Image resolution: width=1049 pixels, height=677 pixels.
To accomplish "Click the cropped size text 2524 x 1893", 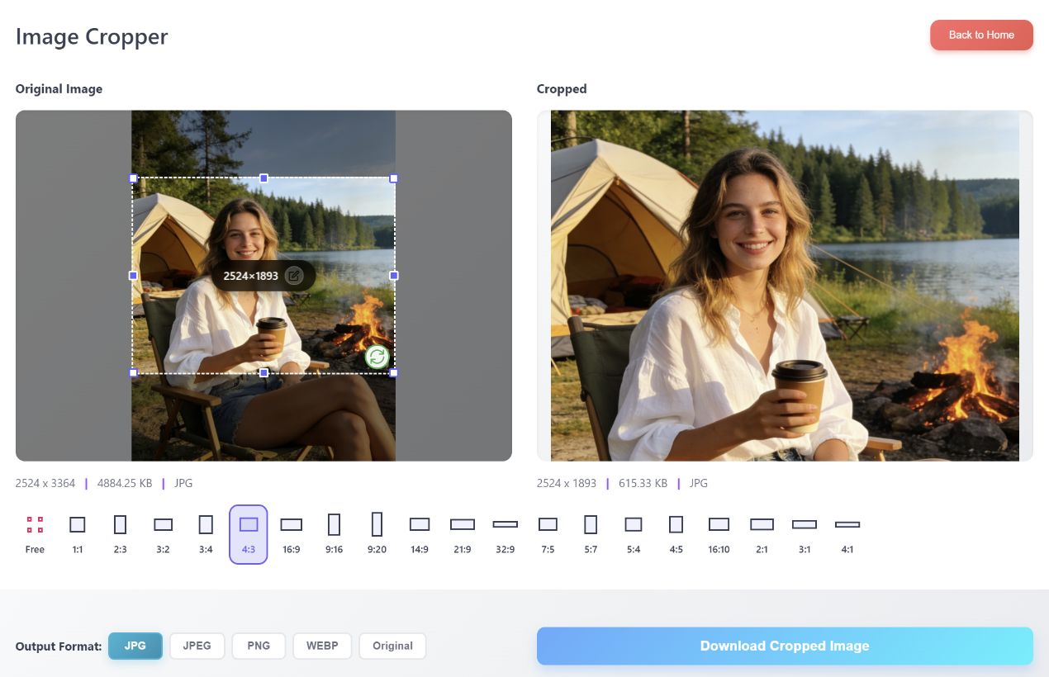I will click(567, 483).
